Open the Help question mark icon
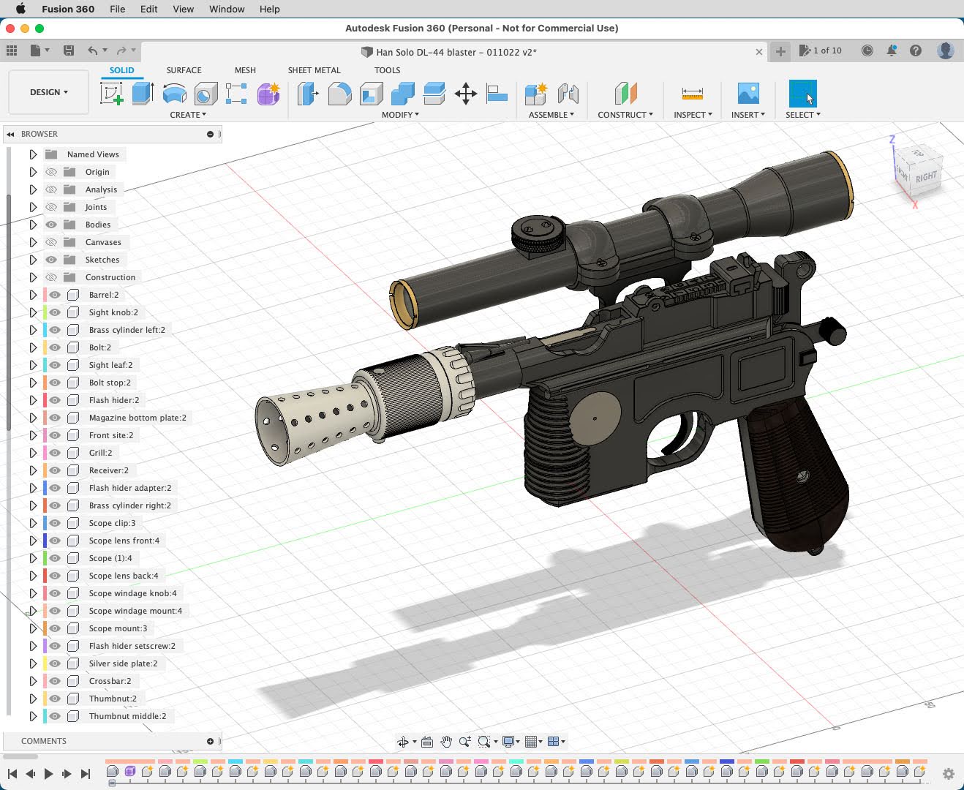The height and width of the screenshot is (790, 964). click(916, 50)
